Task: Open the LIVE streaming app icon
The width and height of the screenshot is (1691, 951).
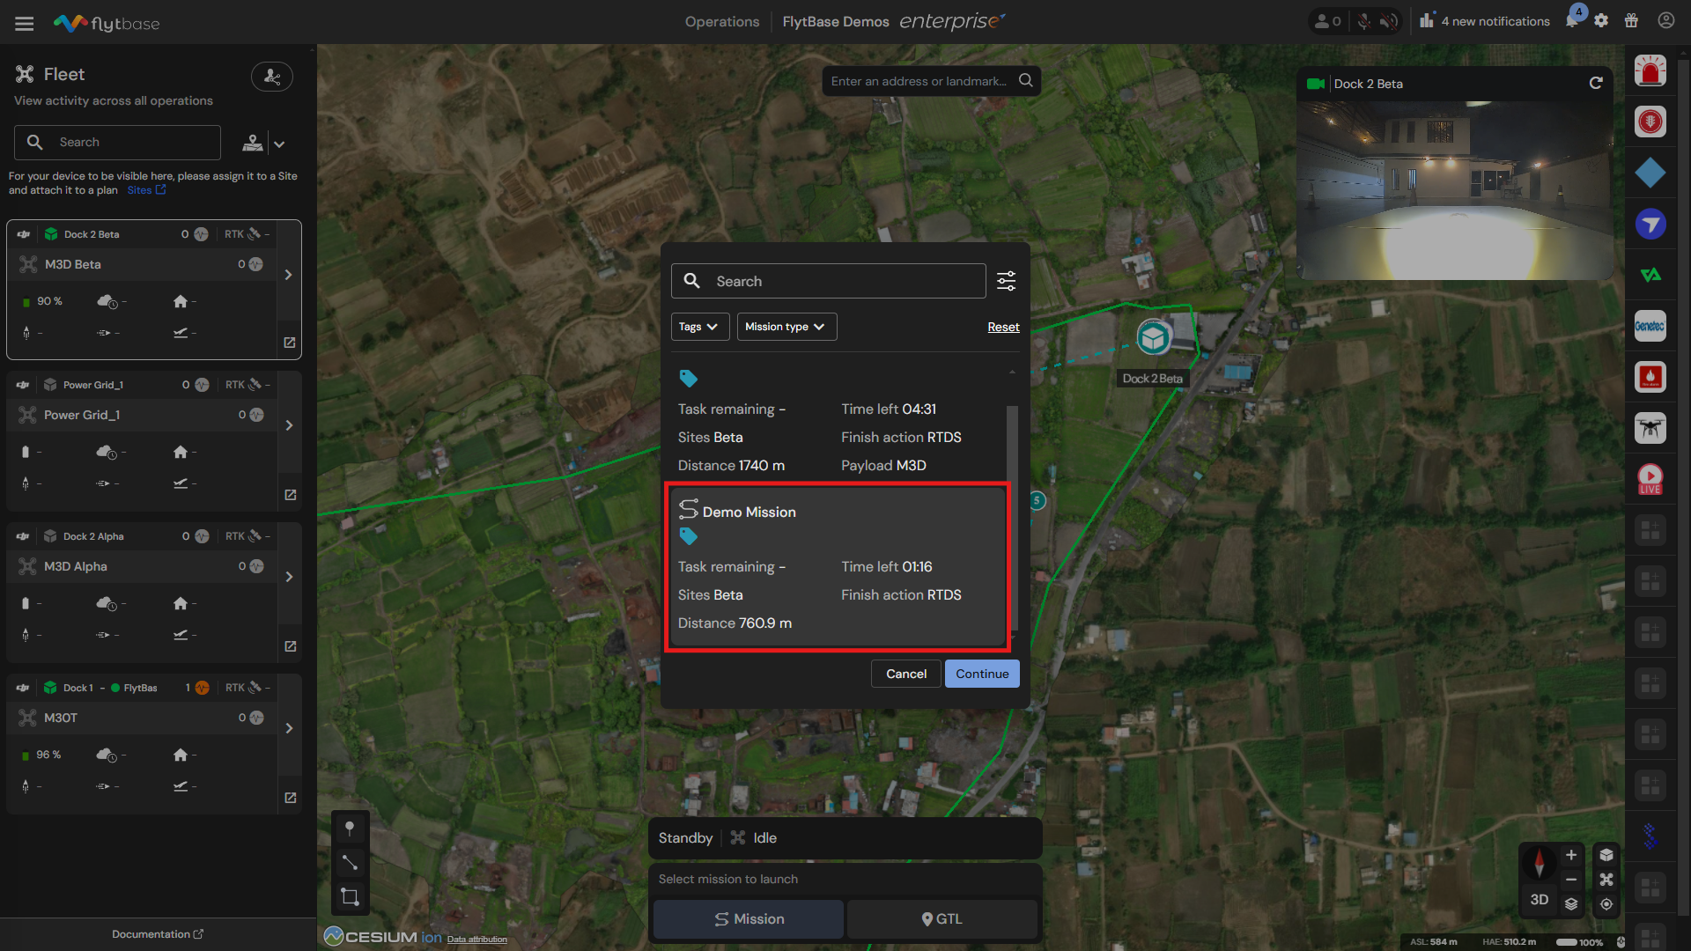Action: pos(1650,479)
